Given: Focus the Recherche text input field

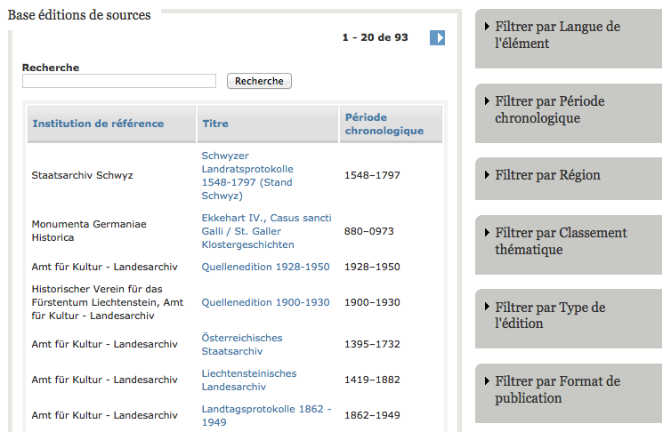Looking at the screenshot, I should (119, 81).
